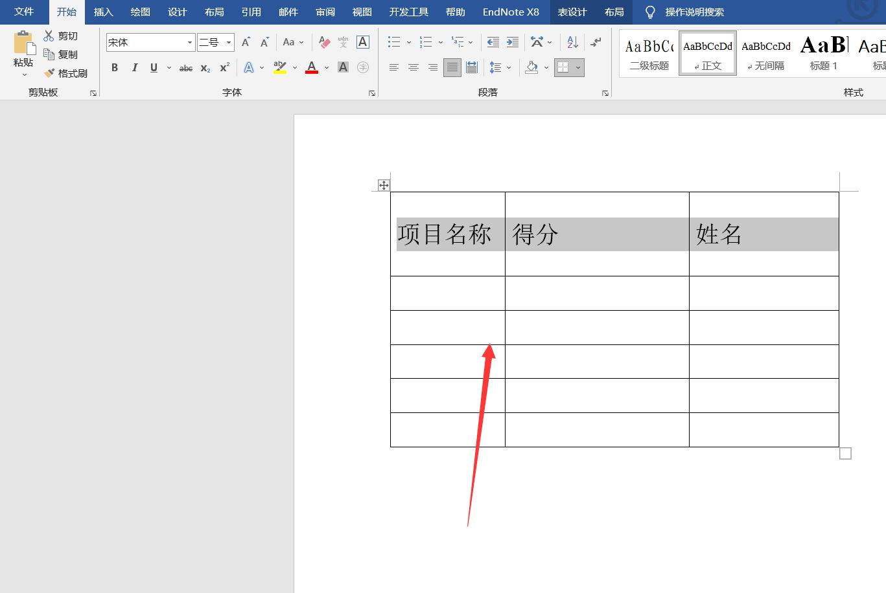Viewport: 886px width, 593px height.
Task: Toggle italic formatting
Action: (135, 67)
